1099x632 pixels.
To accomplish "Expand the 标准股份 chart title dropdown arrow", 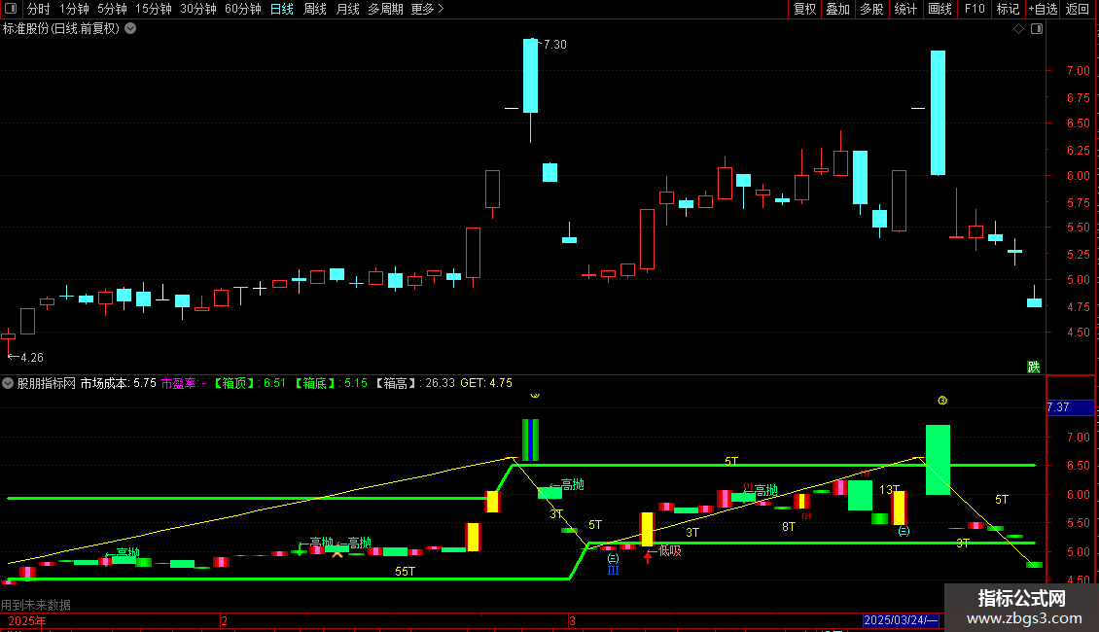I will 130,29.
